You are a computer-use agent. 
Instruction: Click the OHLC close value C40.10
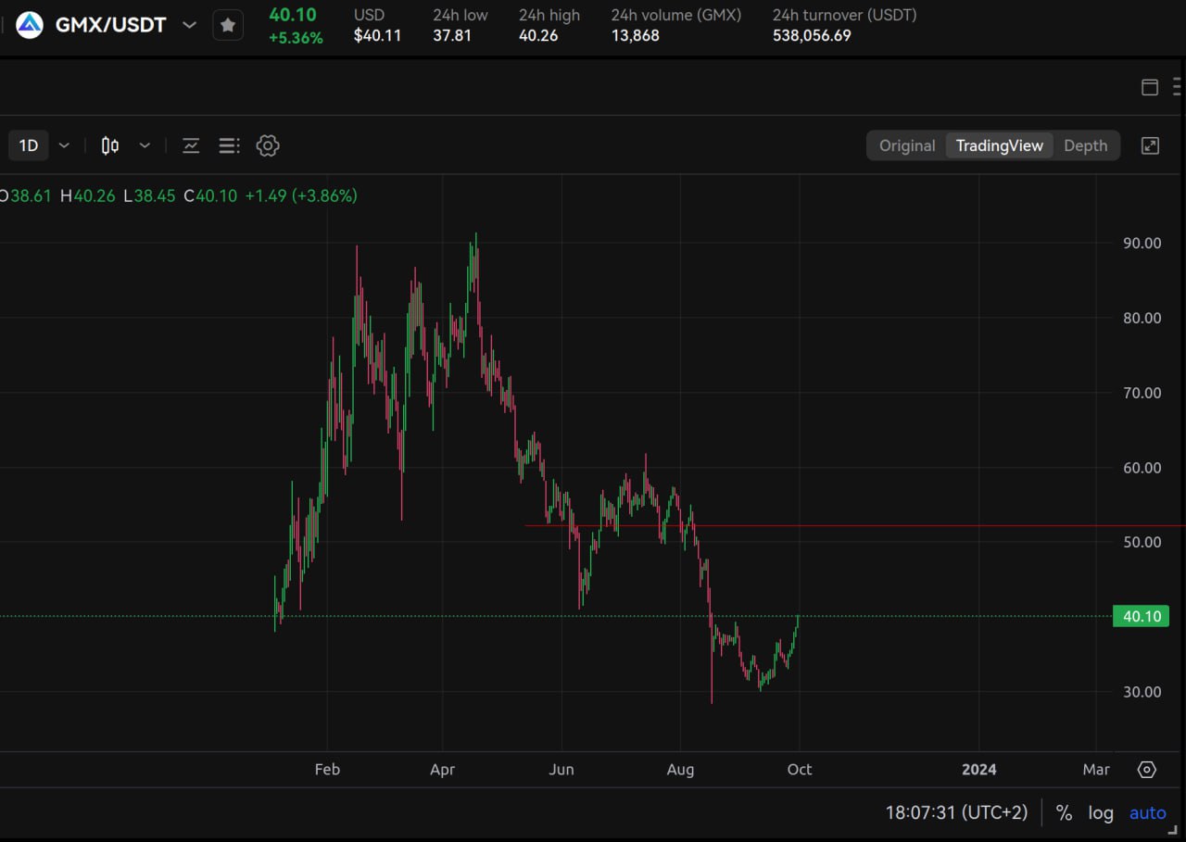point(210,196)
